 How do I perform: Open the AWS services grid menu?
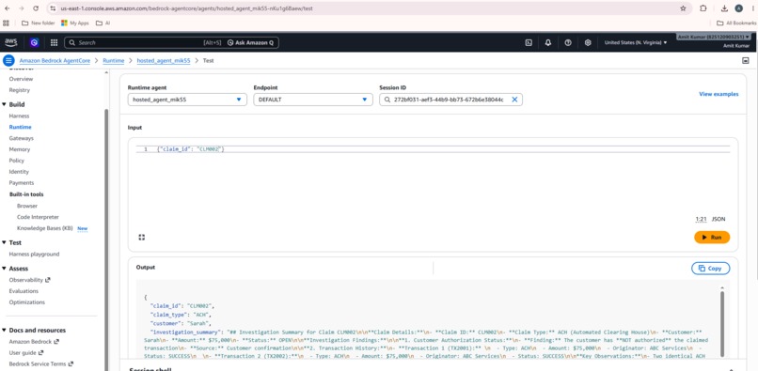click(55, 42)
